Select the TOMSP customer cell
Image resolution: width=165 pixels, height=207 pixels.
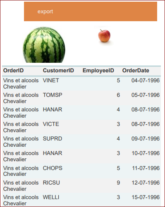coord(53,95)
